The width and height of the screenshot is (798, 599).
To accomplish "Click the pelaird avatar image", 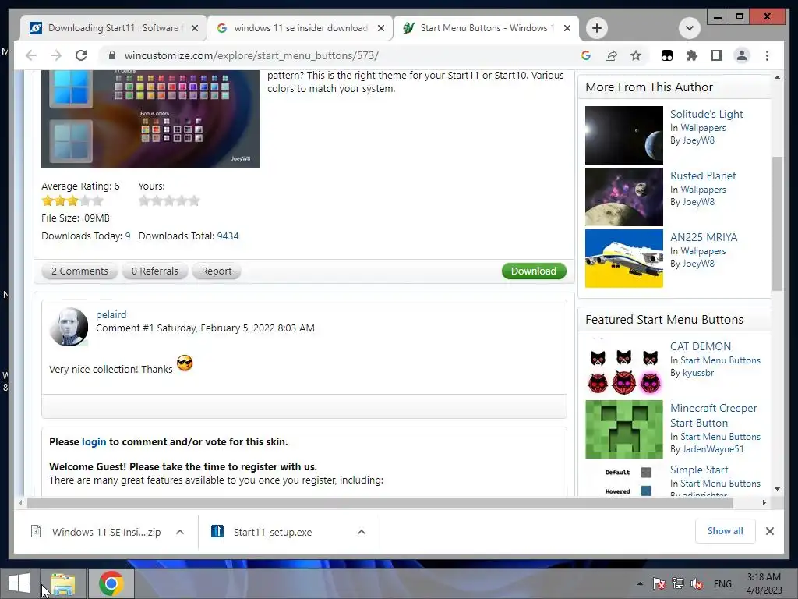I will tap(69, 327).
